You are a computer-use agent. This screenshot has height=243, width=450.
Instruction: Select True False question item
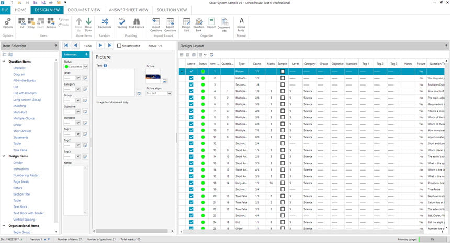point(20,150)
